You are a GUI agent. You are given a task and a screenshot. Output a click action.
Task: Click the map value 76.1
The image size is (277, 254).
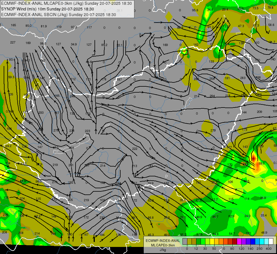[x=183, y=217]
